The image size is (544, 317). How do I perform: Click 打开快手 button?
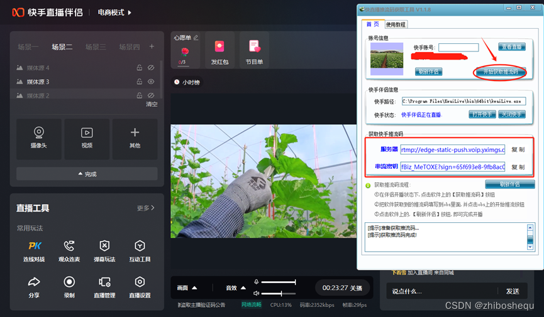coord(482,114)
